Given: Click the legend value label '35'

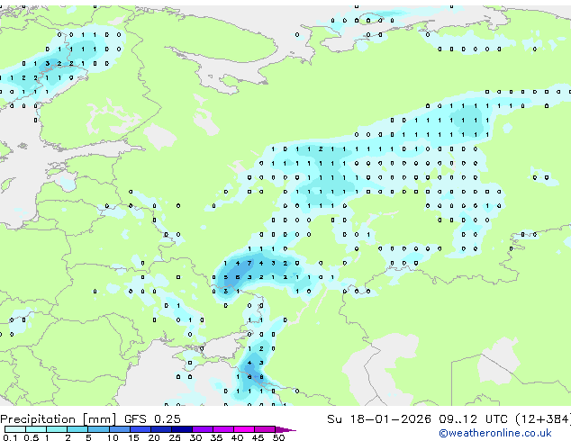Looking at the screenshot, I should (x=216, y=437).
